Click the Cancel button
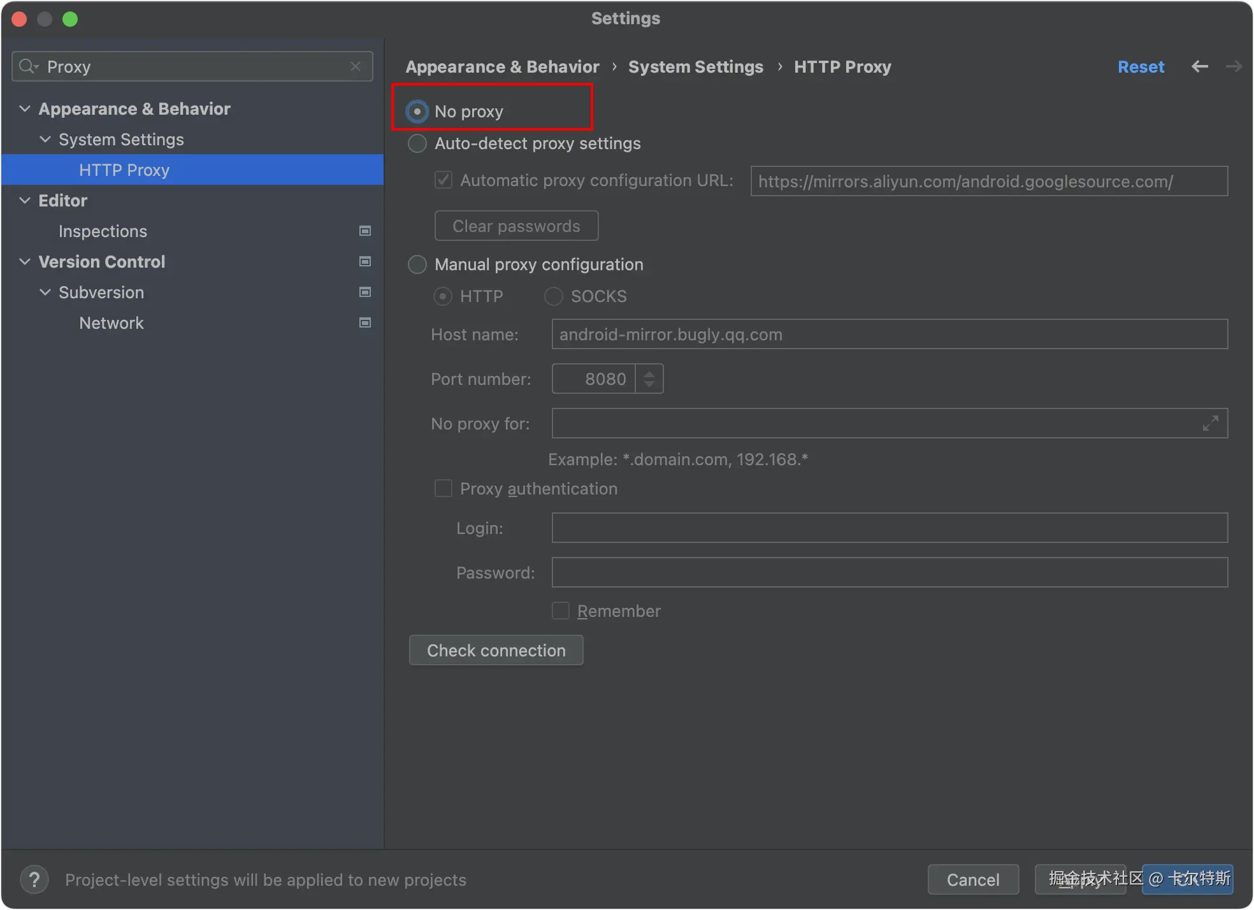This screenshot has height=910, width=1254. click(973, 879)
